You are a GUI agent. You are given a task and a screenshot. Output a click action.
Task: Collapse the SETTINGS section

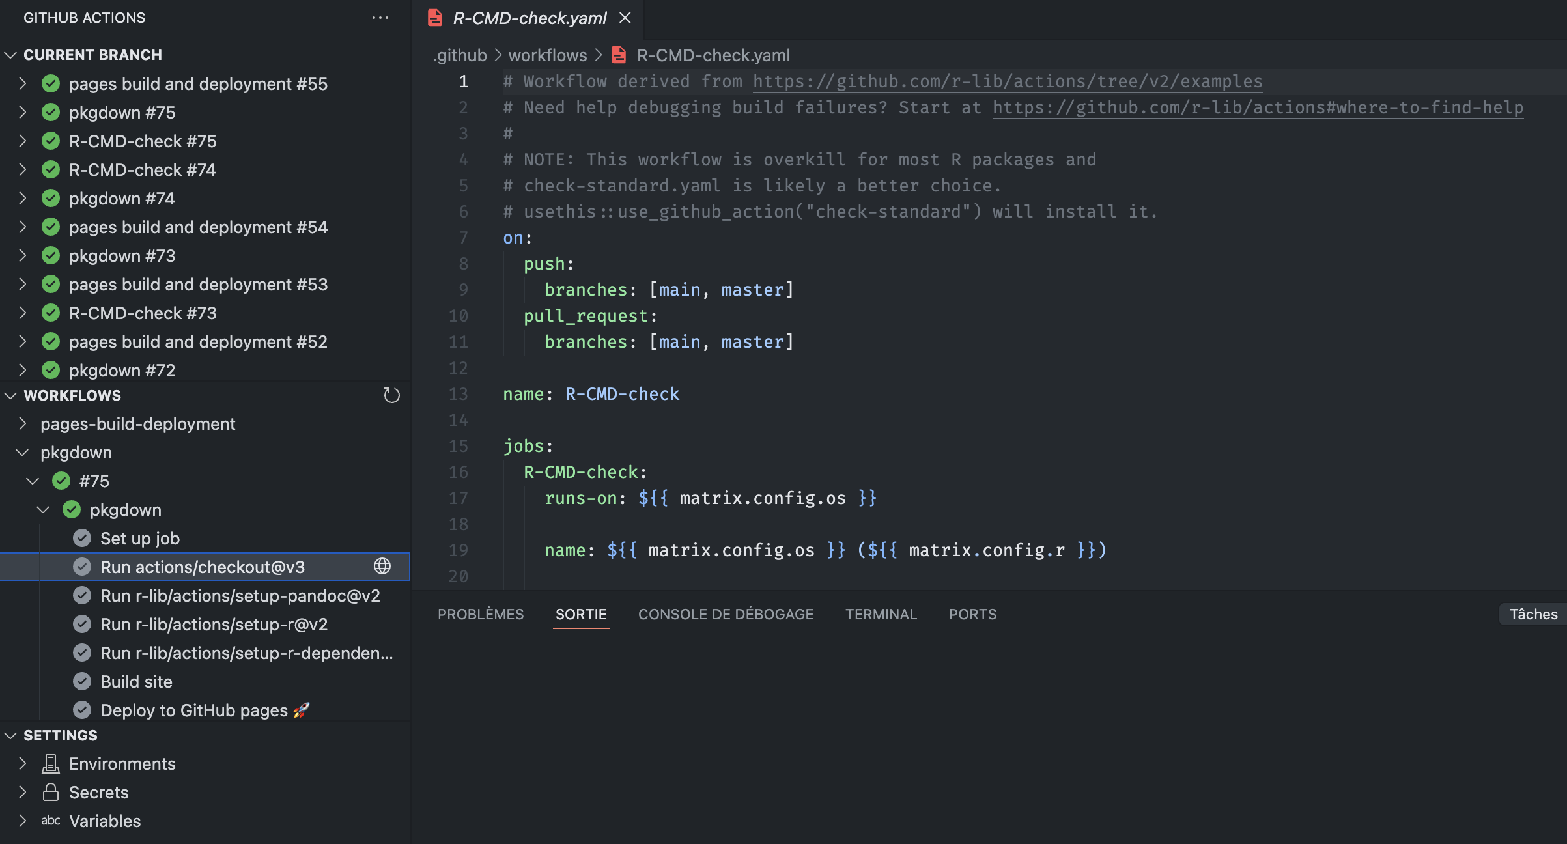click(10, 735)
